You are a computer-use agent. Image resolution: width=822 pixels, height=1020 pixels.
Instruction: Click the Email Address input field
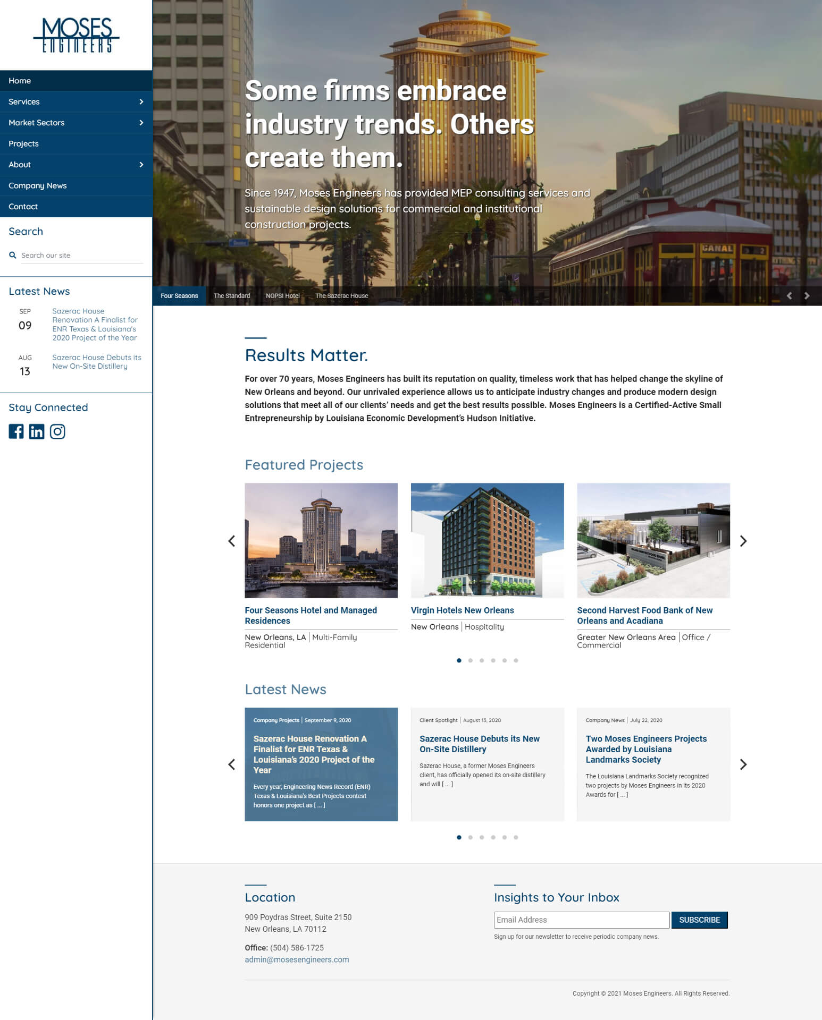[x=581, y=920]
